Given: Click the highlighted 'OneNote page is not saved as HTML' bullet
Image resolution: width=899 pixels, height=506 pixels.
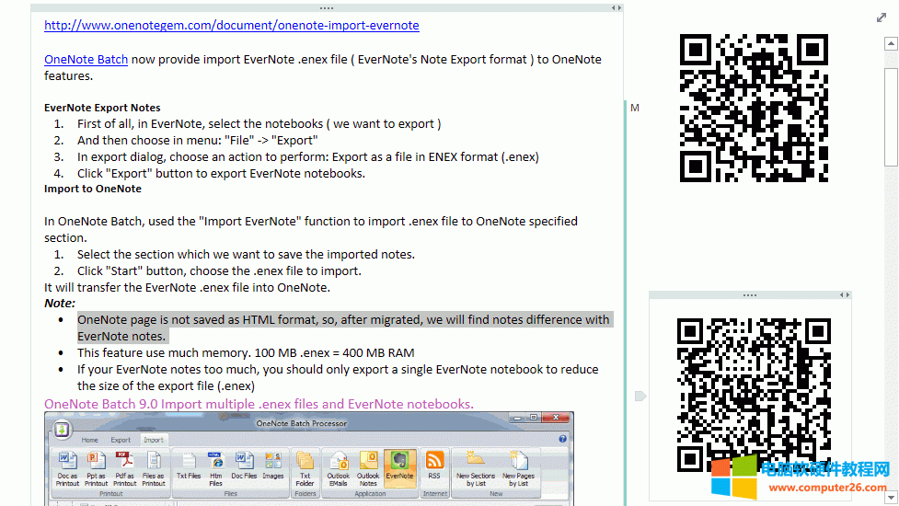Looking at the screenshot, I should click(343, 328).
